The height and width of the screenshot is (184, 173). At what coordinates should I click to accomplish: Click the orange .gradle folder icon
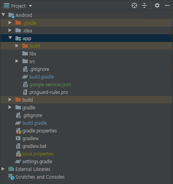(x=18, y=23)
